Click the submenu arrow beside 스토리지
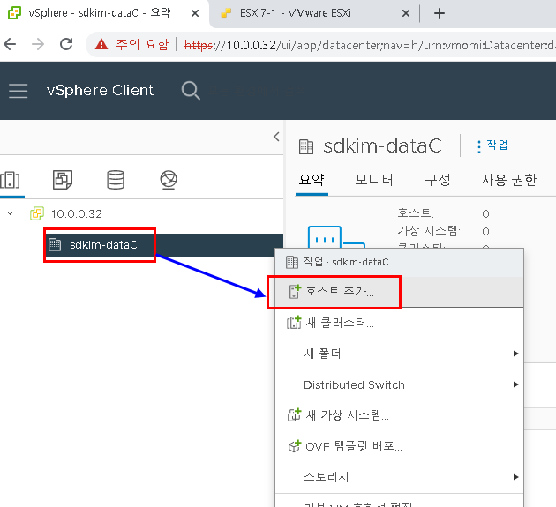The image size is (556, 507). click(516, 477)
